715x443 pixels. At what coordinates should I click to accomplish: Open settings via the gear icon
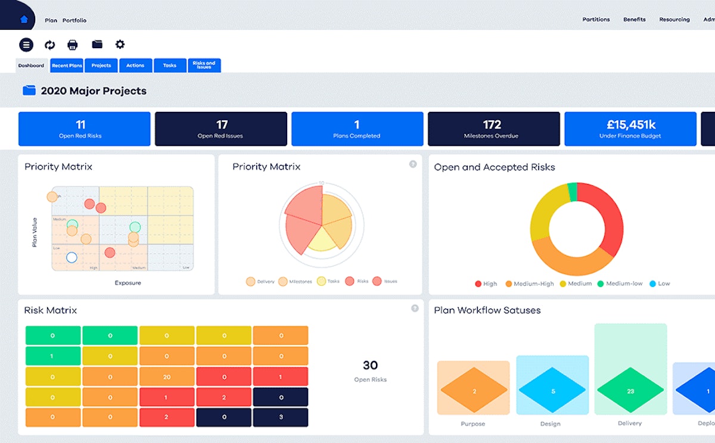(x=120, y=44)
